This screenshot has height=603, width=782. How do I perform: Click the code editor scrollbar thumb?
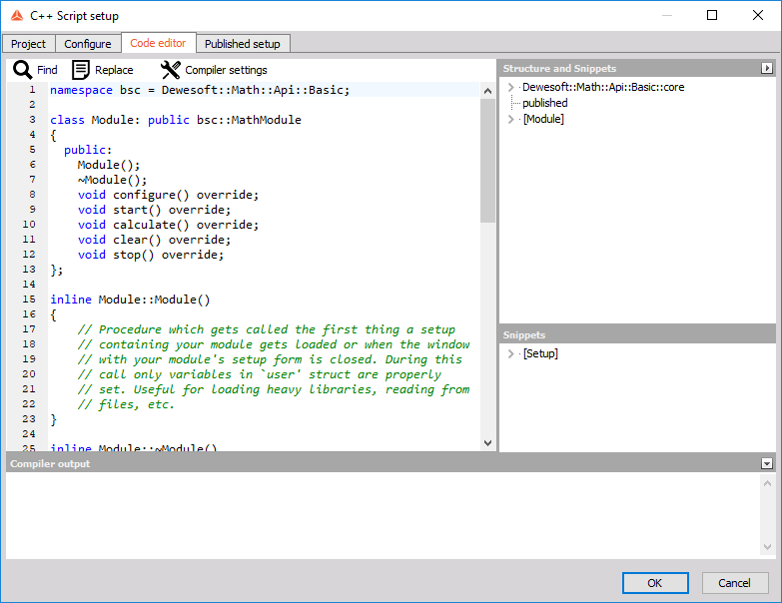pos(487,161)
